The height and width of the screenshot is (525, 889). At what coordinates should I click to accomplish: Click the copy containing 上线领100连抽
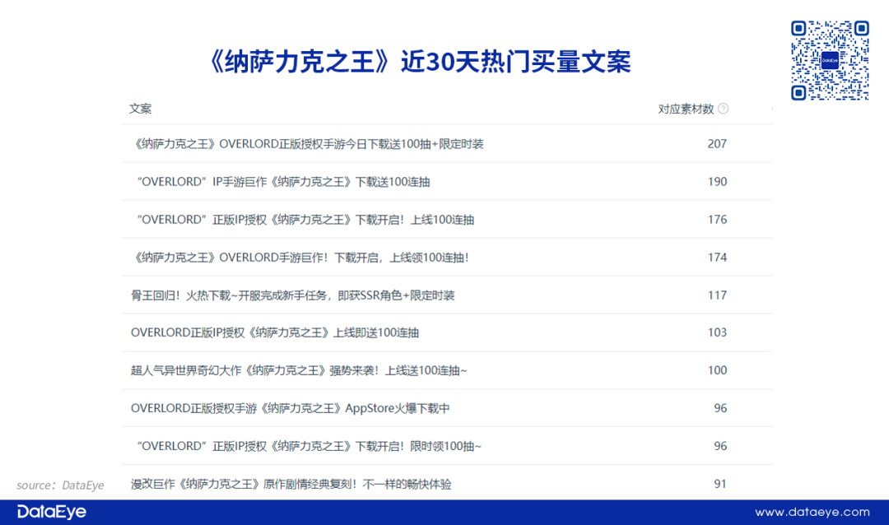tap(300, 258)
